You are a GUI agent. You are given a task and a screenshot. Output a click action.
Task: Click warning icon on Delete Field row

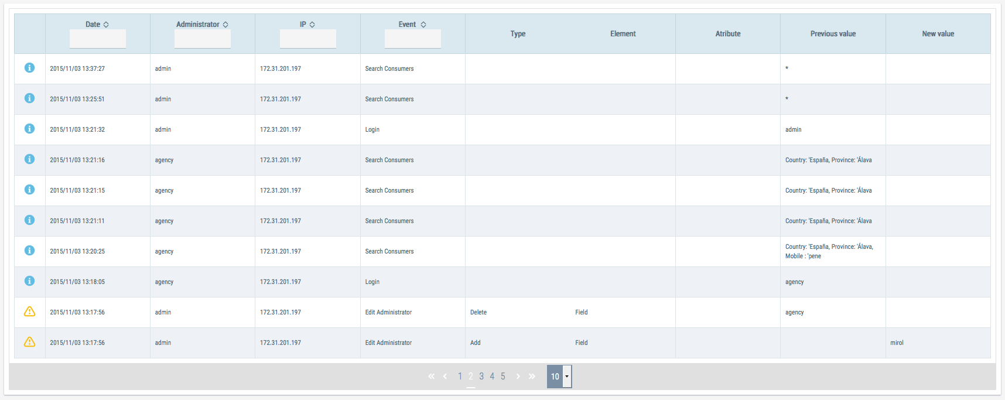[x=29, y=312]
